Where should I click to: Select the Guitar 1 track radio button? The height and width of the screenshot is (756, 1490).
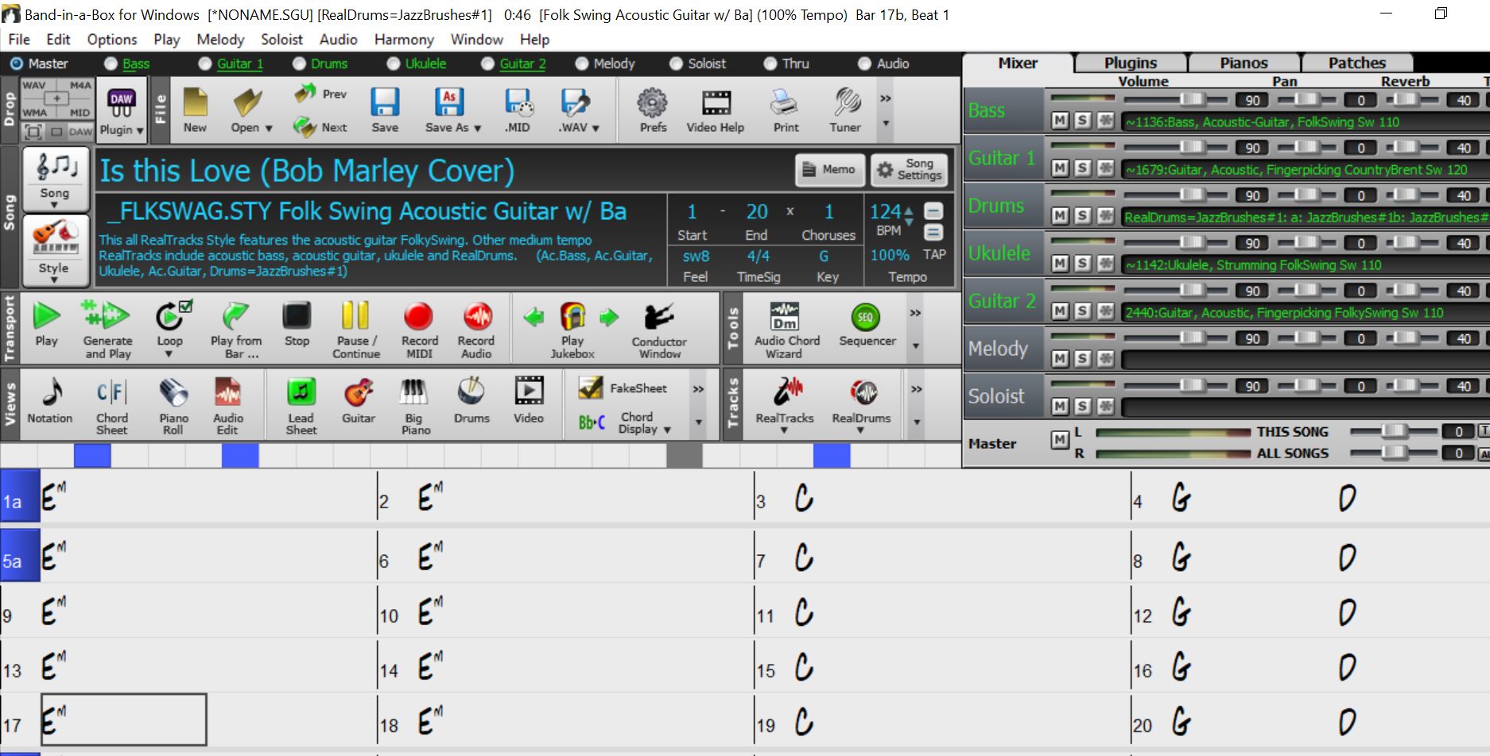[205, 64]
